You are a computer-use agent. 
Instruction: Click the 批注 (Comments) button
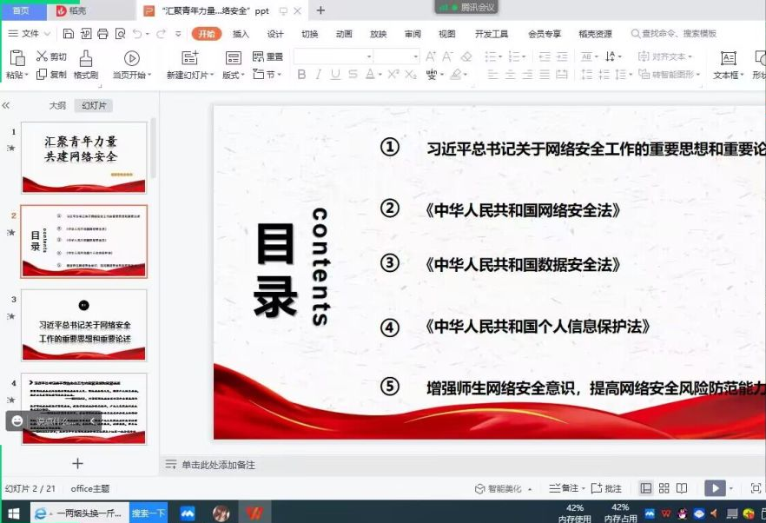click(608, 488)
